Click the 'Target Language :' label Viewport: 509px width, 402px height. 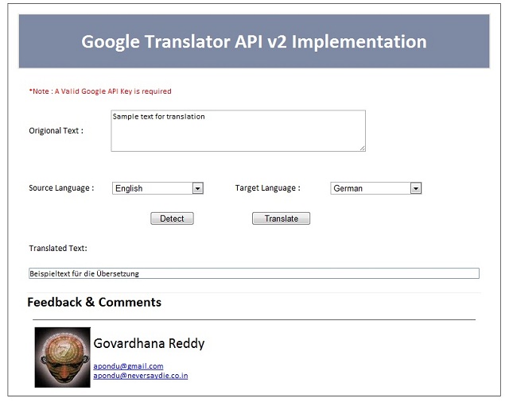tap(268, 188)
